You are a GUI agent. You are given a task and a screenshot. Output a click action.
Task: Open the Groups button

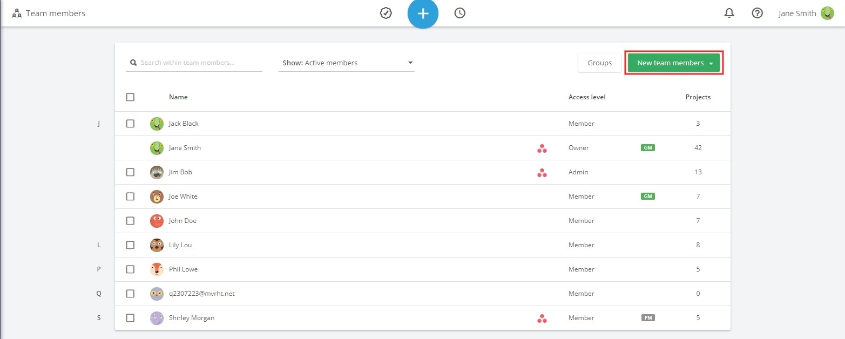coord(599,63)
